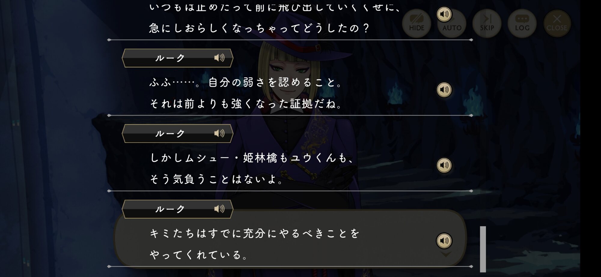The image size is (601, 277).
Task: Tap speaker icon on first ルーク name plate
Action: click(x=219, y=58)
